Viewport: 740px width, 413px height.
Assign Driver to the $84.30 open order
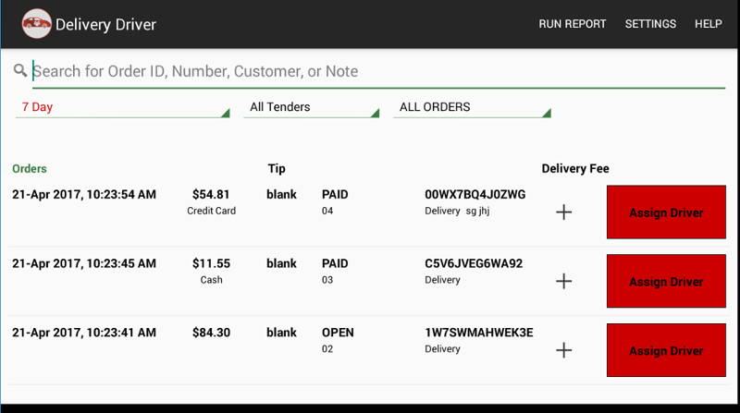click(x=666, y=350)
